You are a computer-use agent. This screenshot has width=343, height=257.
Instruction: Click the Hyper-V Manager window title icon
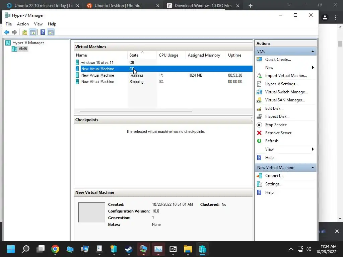coord(8,15)
